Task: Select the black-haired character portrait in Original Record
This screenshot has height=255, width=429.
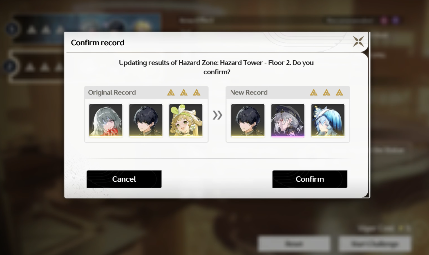Action: 146,121
